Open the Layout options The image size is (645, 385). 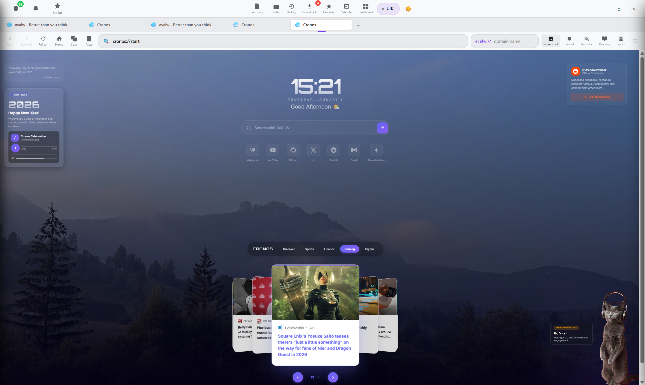[x=621, y=41]
